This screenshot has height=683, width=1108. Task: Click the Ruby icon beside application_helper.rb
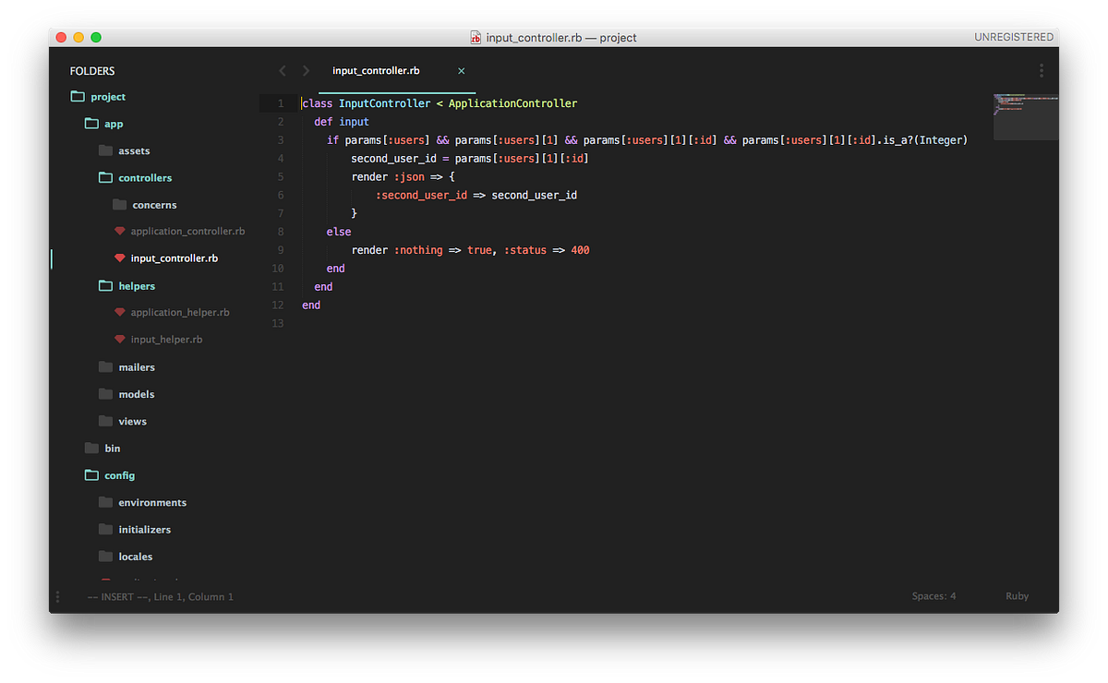point(119,313)
